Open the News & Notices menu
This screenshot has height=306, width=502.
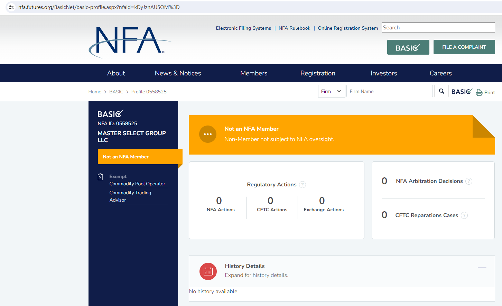178,73
